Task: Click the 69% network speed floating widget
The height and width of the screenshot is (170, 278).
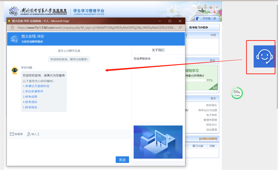Action: point(237,93)
